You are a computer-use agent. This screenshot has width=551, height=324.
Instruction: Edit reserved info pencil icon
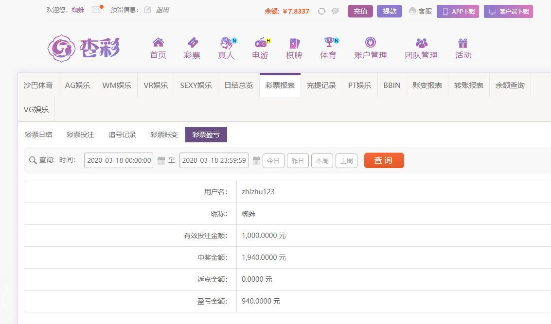147,10
